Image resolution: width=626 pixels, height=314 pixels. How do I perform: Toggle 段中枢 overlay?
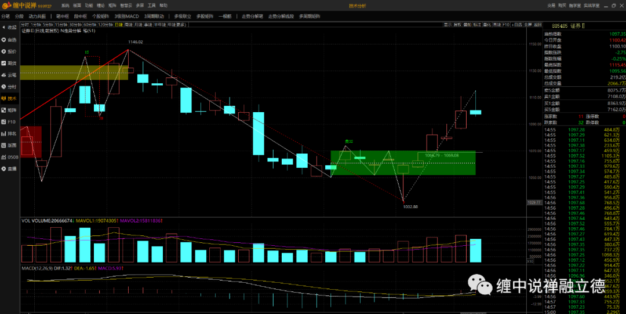(x=80, y=16)
